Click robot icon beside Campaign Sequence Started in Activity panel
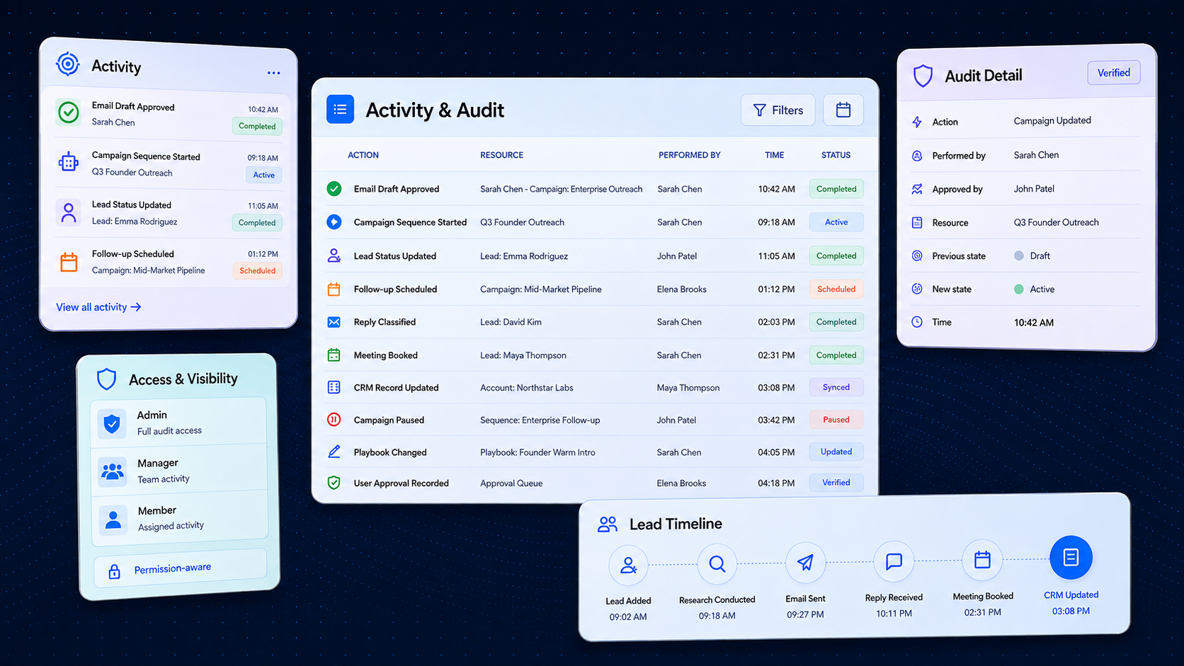The image size is (1184, 666). coord(69,162)
